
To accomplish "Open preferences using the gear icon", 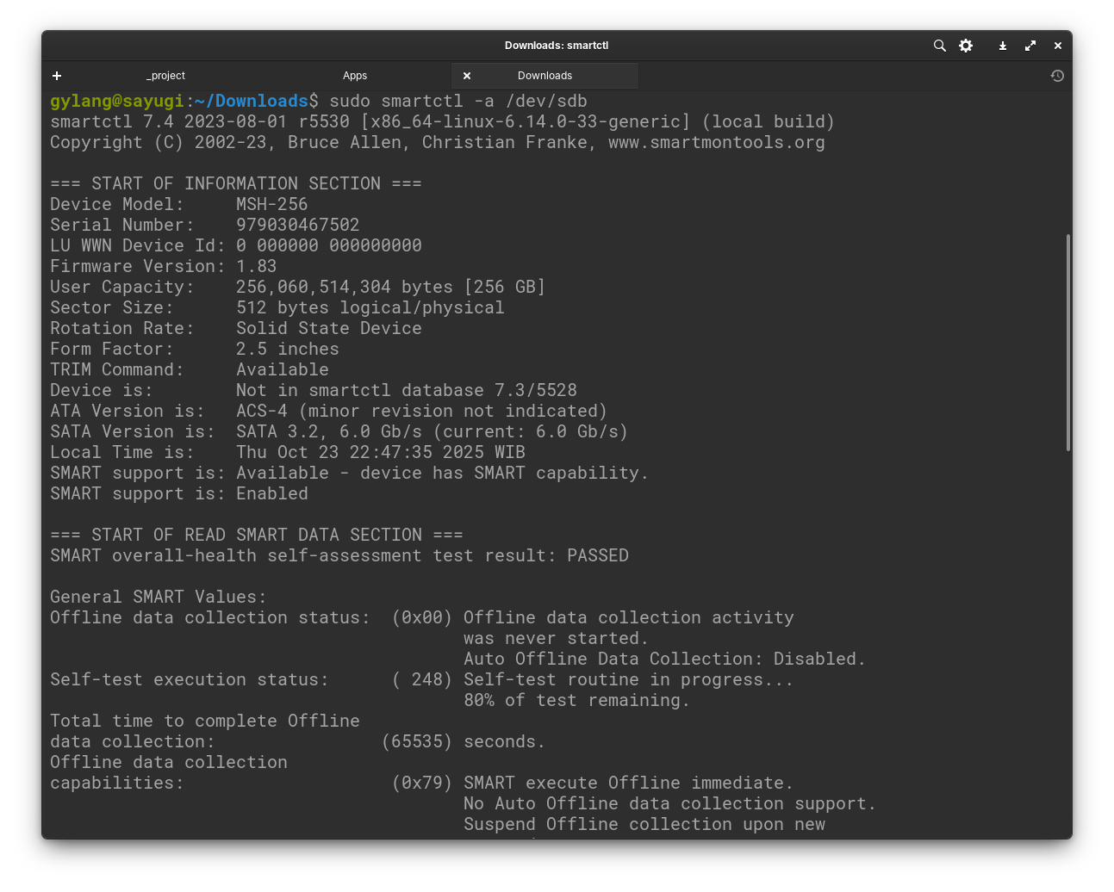I will coord(965,46).
